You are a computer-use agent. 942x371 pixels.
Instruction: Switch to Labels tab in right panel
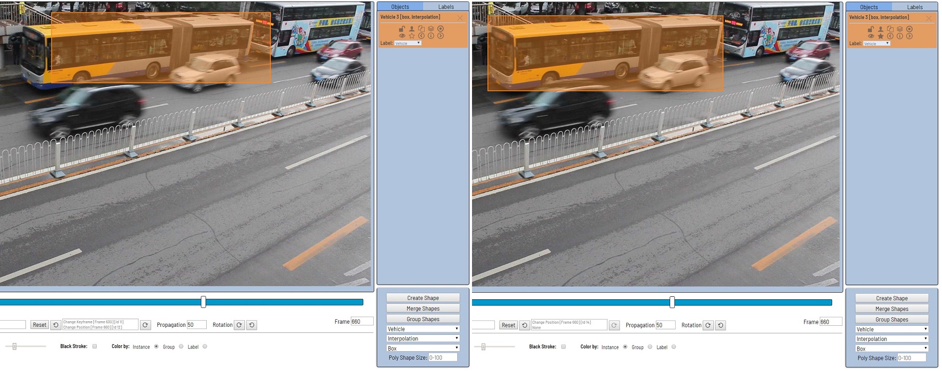click(x=915, y=7)
